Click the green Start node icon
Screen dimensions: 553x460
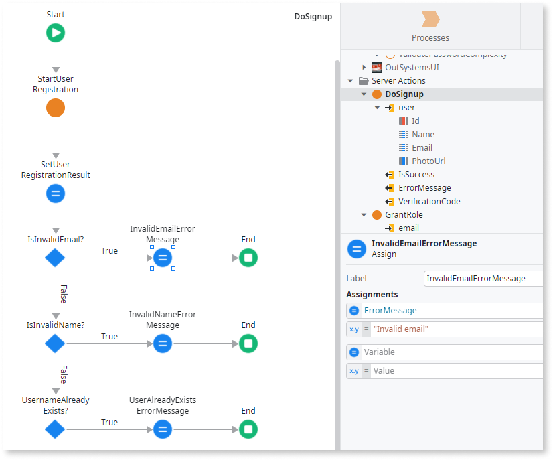tap(56, 33)
